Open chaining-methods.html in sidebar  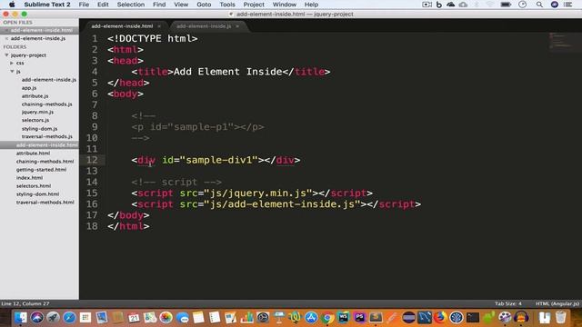[45, 162]
